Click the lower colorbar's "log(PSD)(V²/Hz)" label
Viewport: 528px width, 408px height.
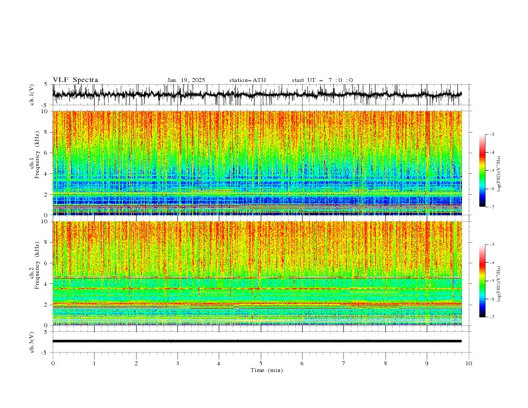tap(499, 283)
